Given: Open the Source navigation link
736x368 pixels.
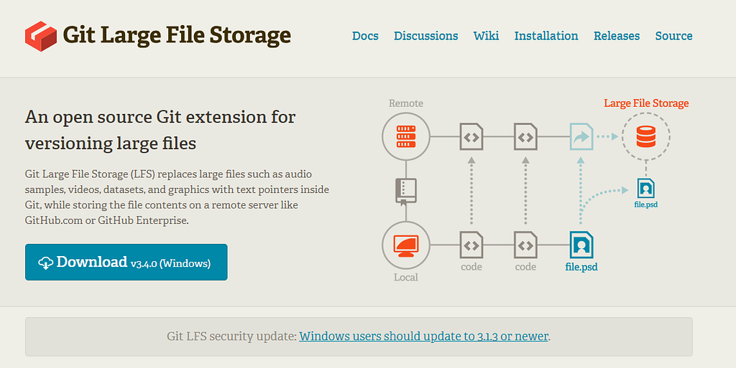Looking at the screenshot, I should tap(673, 36).
